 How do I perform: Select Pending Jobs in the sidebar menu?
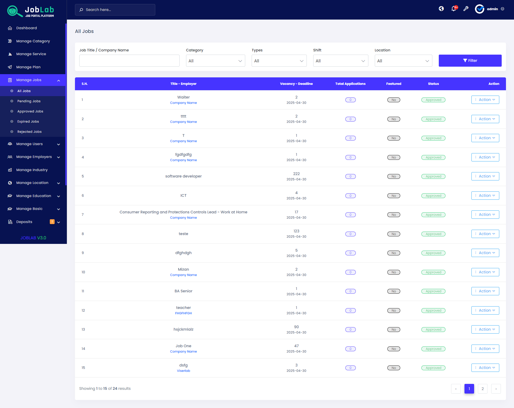point(29,101)
